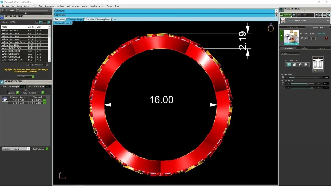
Task: Select the cubic mapping type icon
Action: point(295,65)
